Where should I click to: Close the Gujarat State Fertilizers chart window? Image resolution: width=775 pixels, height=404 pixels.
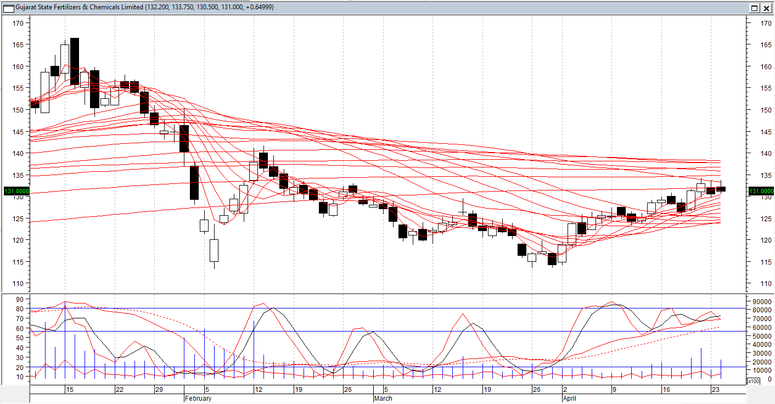click(766, 8)
